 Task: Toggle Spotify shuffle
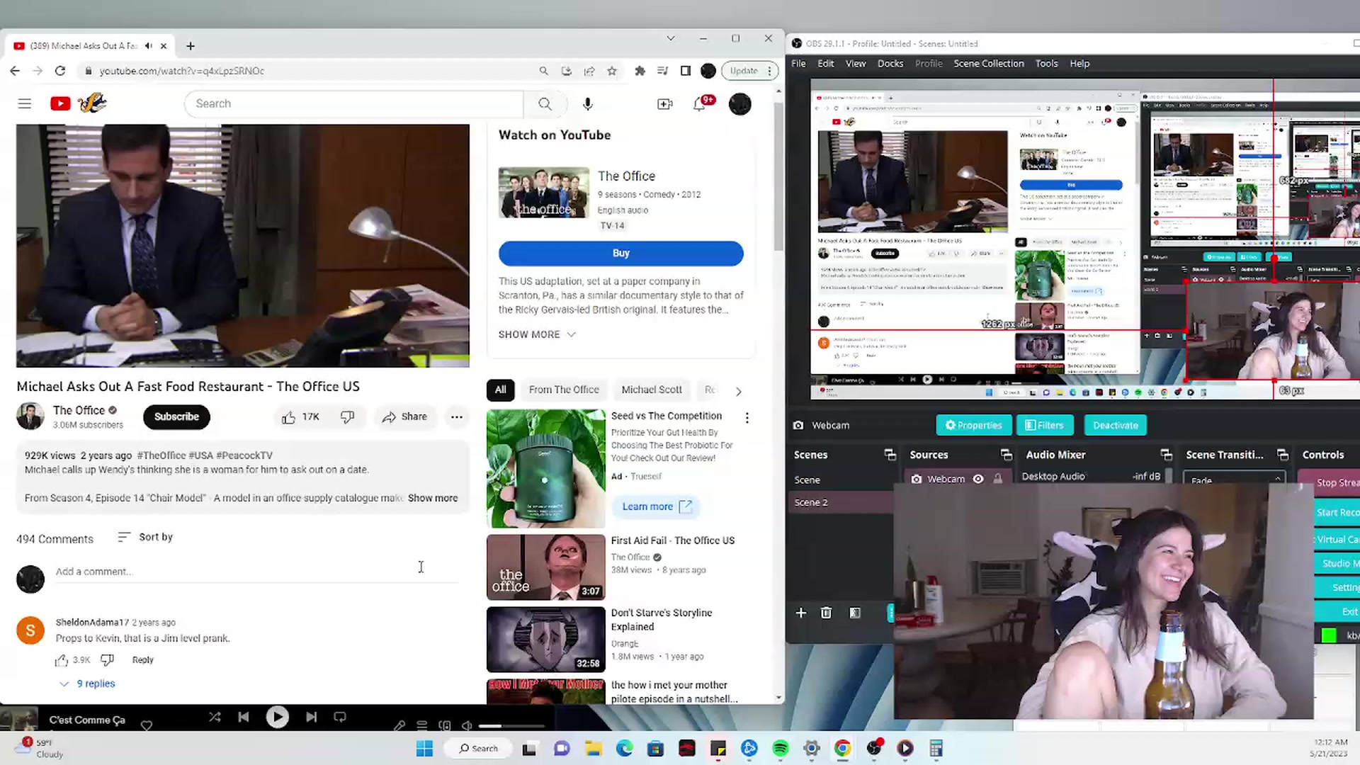pos(215,718)
